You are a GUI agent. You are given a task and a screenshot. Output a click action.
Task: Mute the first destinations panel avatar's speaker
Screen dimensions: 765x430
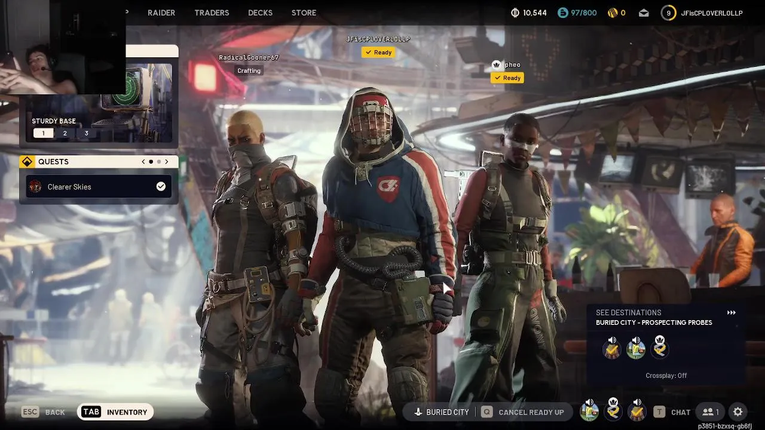tap(612, 340)
